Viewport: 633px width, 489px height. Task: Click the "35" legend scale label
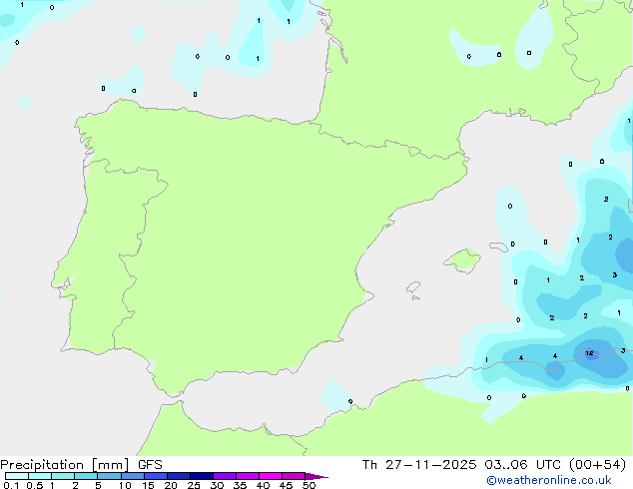[240, 485]
